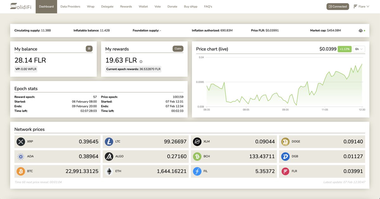
Task: Open the Flare network selector dropdown
Action: [x=361, y=6]
